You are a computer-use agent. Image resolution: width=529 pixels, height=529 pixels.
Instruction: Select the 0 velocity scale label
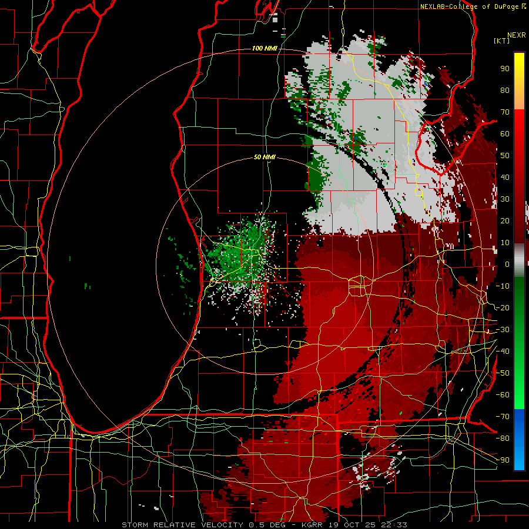[x=507, y=264]
